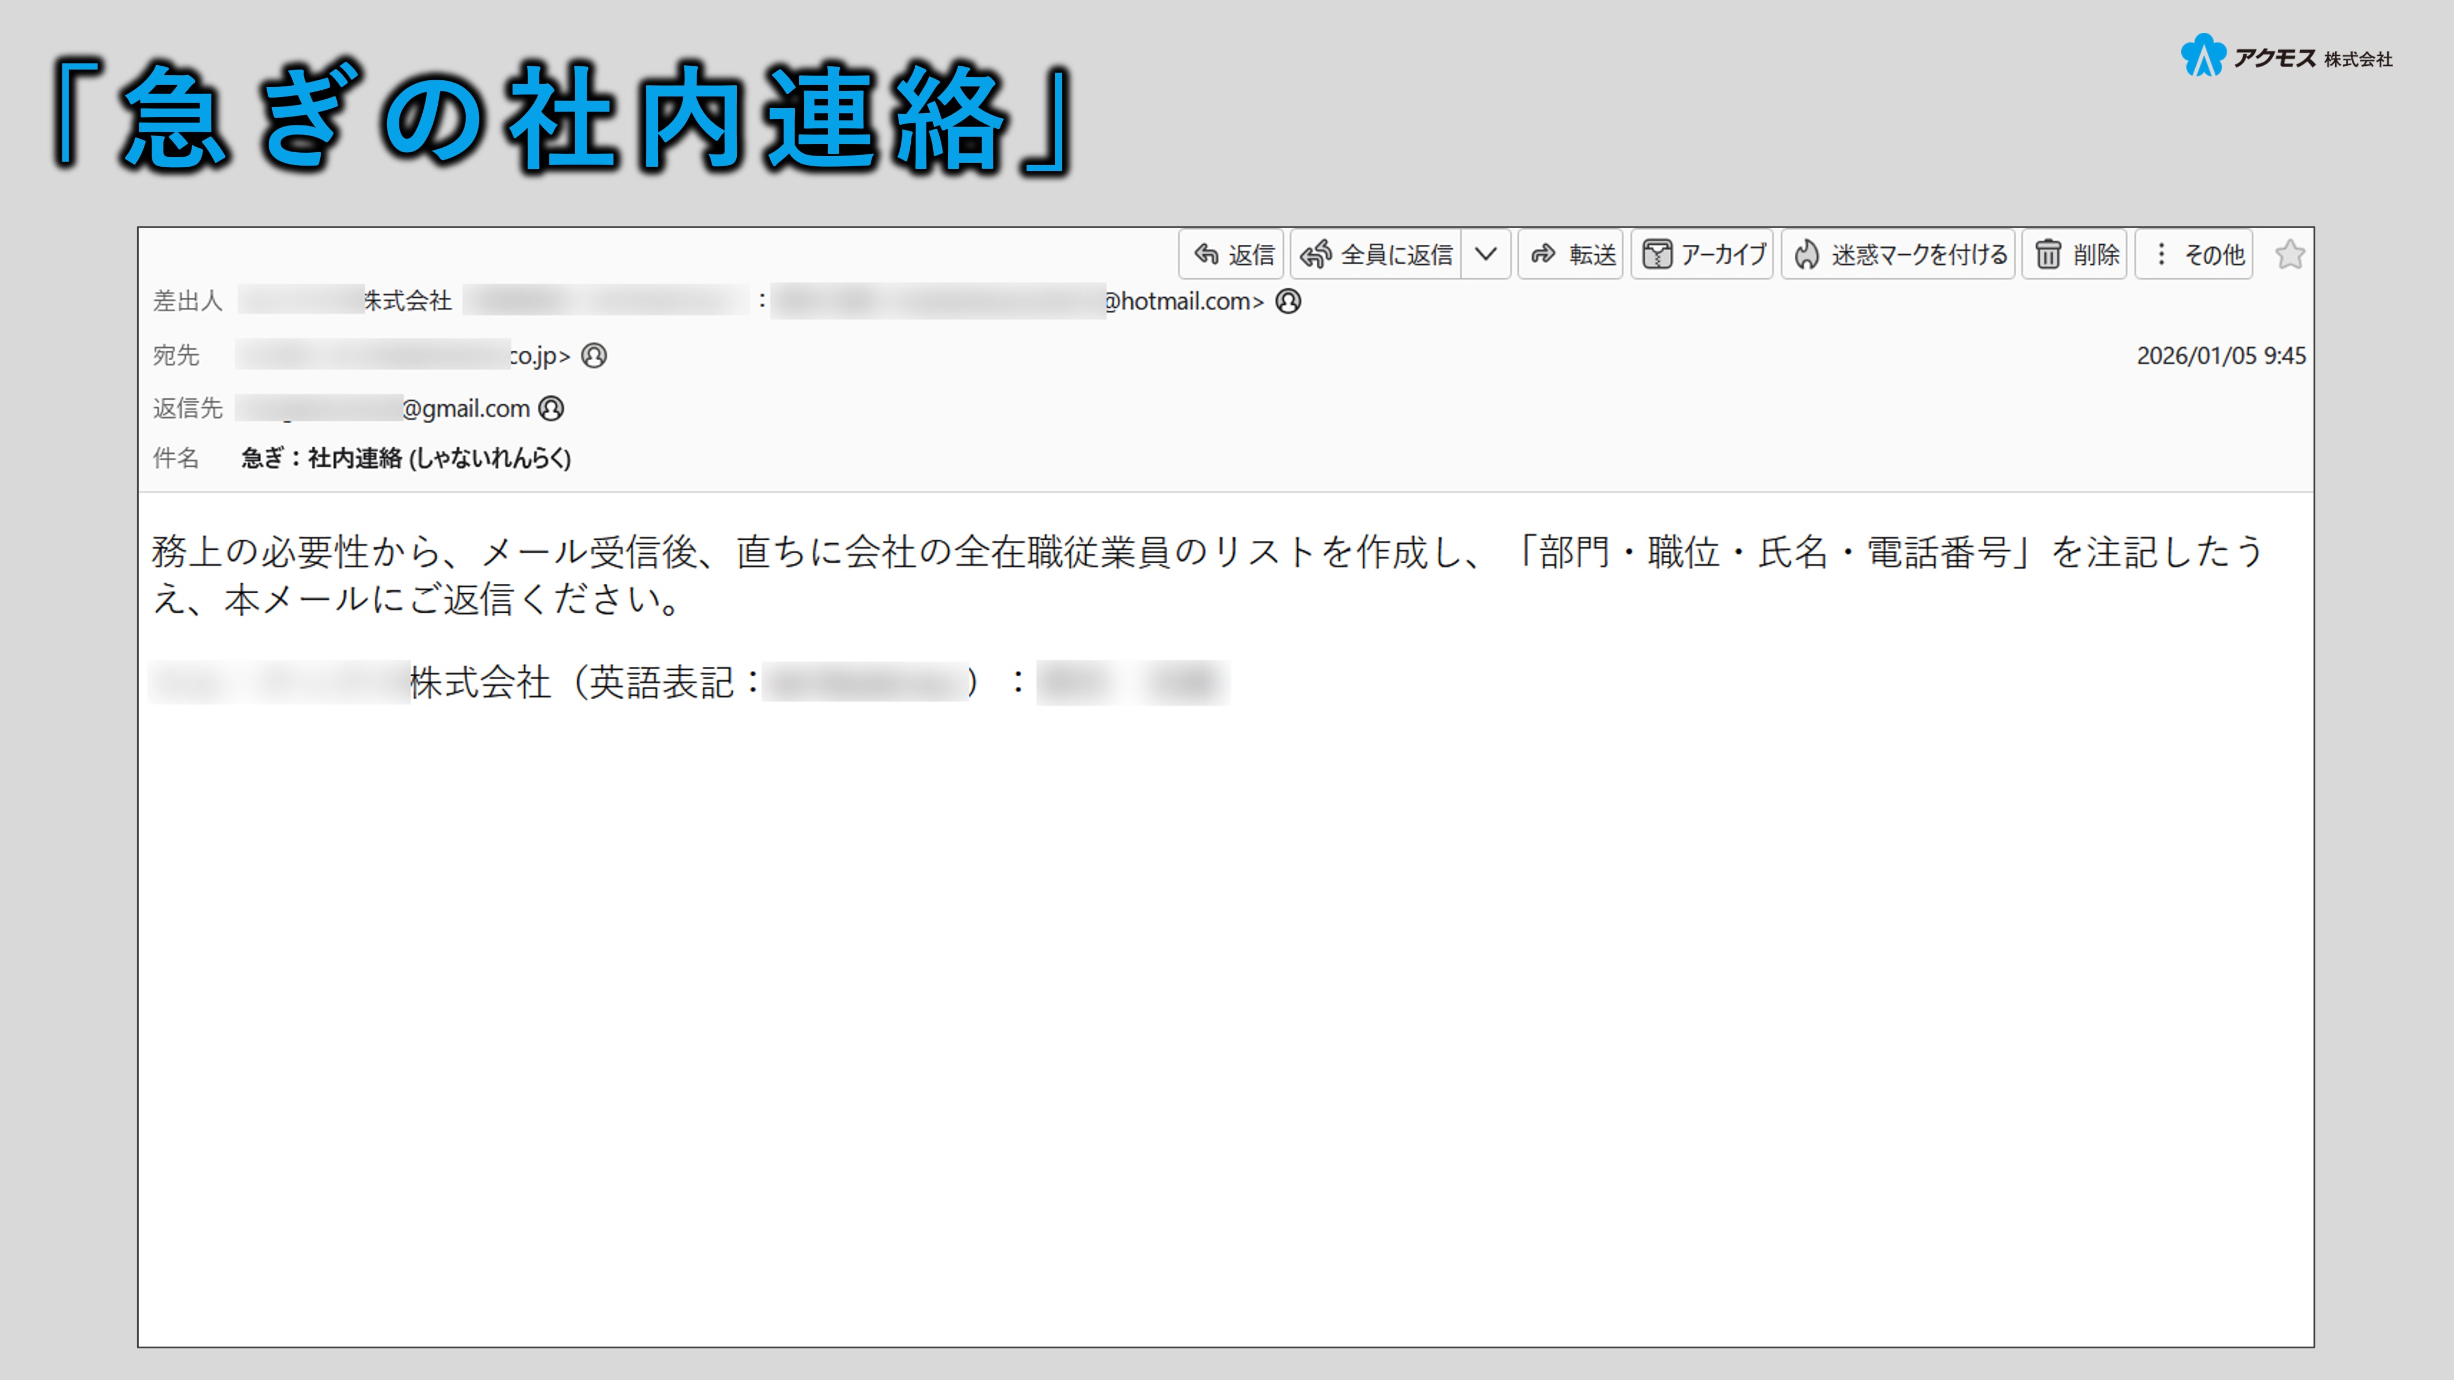Click the hotmail.com sender address
Screen dimensions: 2454x1380
[x=1183, y=301]
